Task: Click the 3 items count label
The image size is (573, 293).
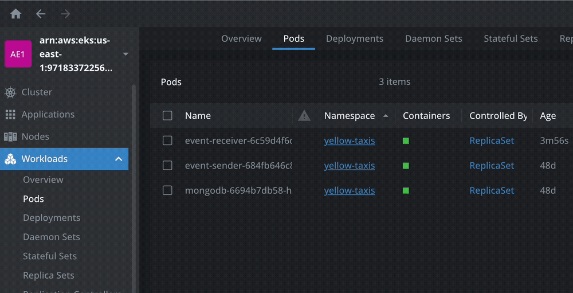Action: click(394, 82)
